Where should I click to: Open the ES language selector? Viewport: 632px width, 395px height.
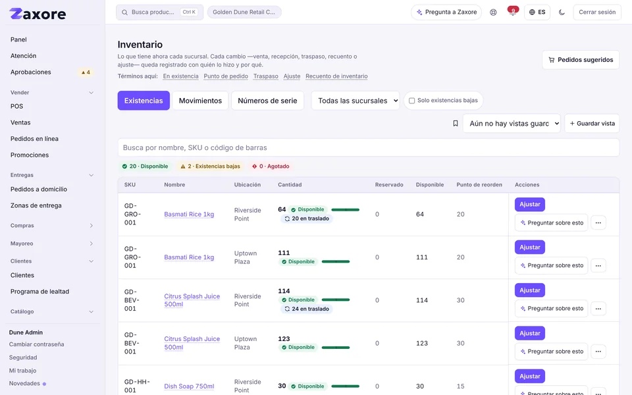(537, 12)
